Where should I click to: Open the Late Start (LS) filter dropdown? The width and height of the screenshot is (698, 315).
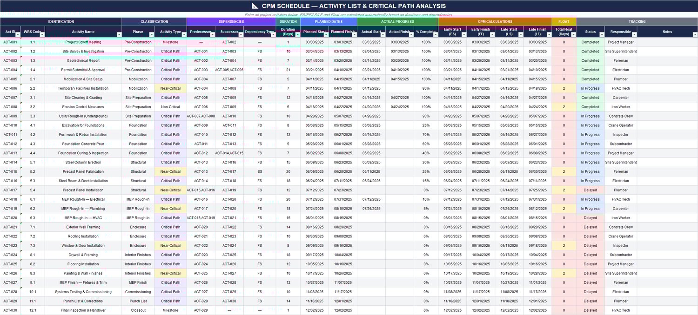520,34
